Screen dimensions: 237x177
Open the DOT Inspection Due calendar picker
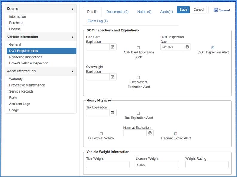tap(187, 47)
